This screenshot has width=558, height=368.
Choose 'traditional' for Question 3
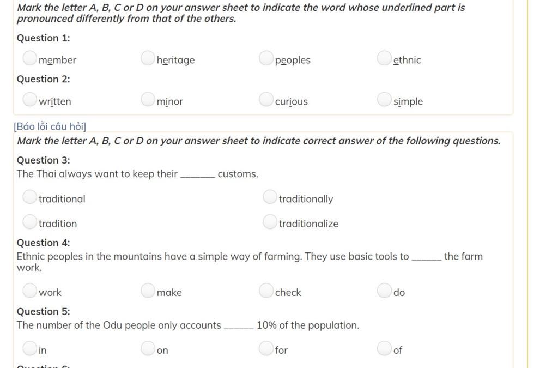click(29, 196)
